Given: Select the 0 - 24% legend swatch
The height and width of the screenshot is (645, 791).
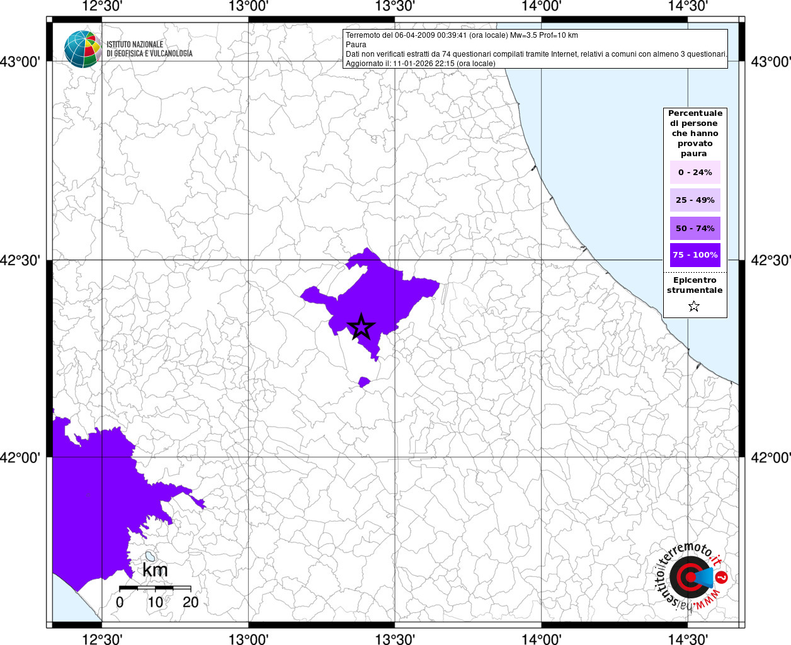Looking at the screenshot, I should click(695, 172).
